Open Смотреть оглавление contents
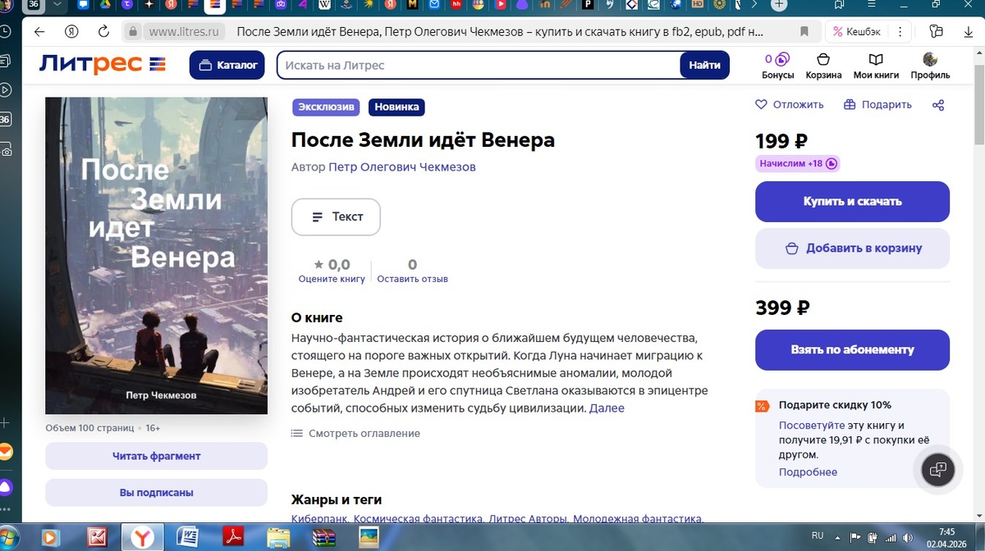The height and width of the screenshot is (551, 985). (355, 433)
